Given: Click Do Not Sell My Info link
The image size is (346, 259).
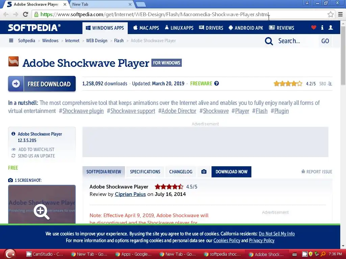Looking at the screenshot, I should click(277, 234).
